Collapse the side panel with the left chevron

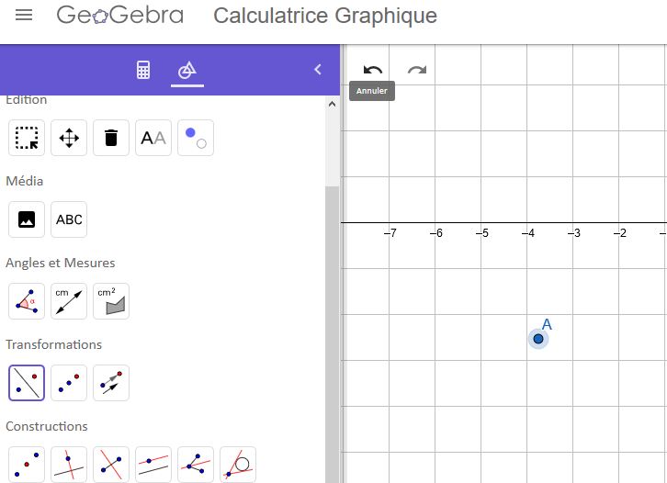pyautogui.click(x=317, y=69)
